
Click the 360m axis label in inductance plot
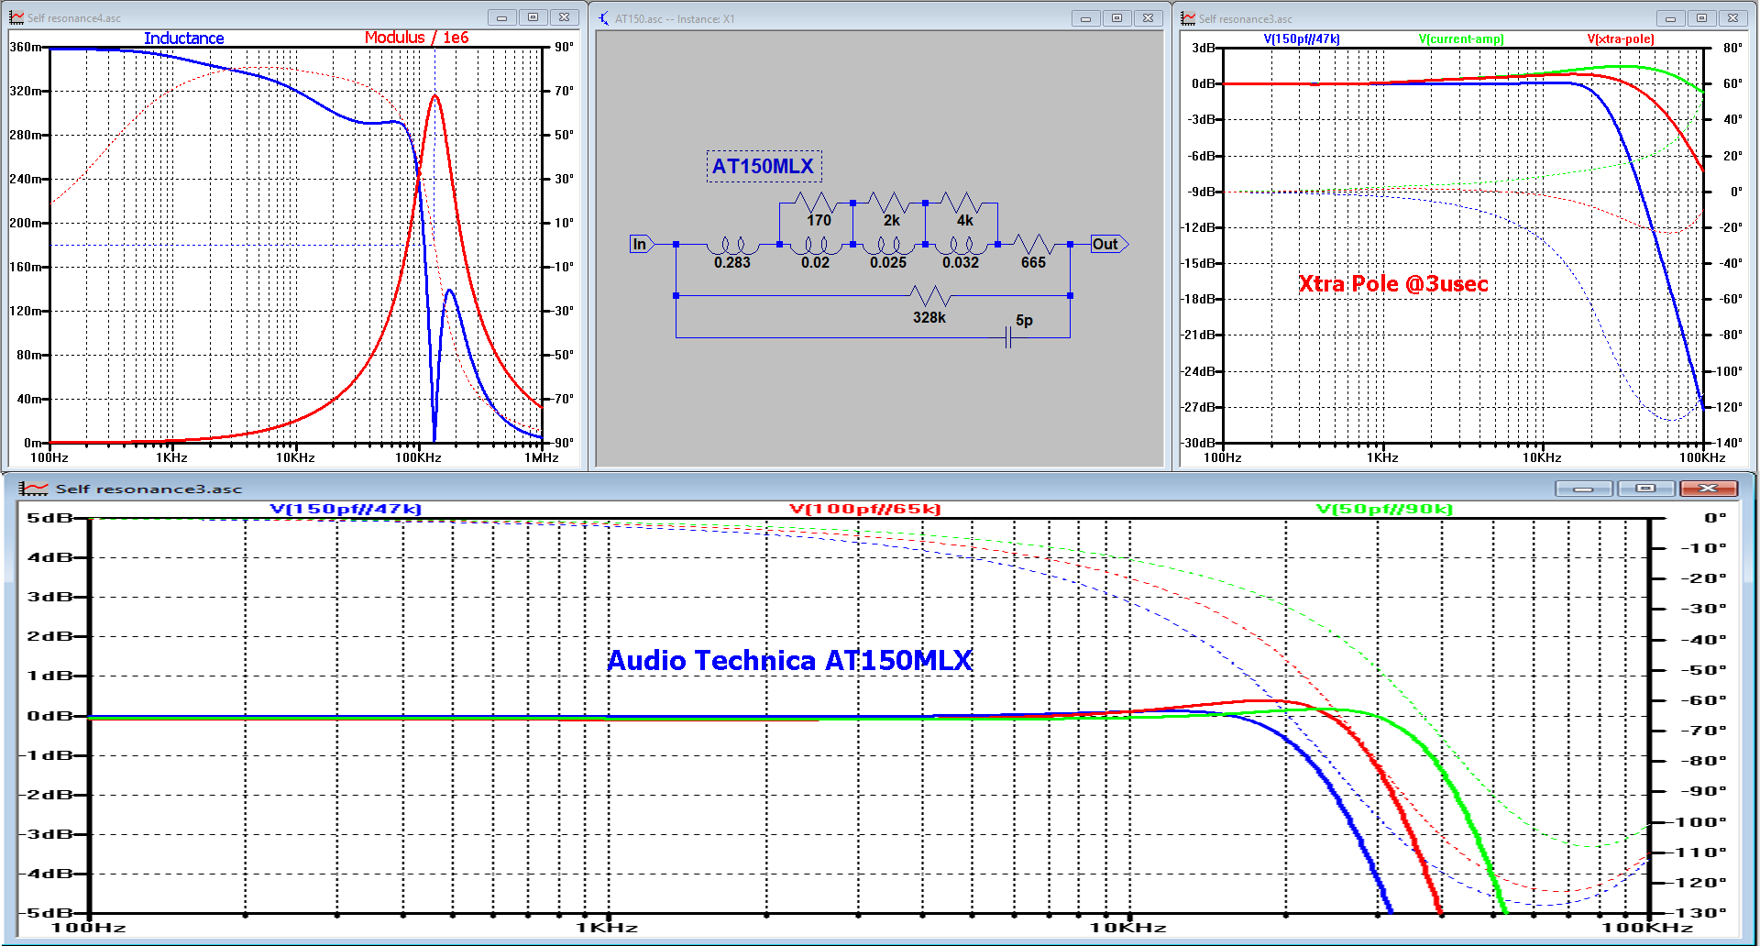pos(26,47)
